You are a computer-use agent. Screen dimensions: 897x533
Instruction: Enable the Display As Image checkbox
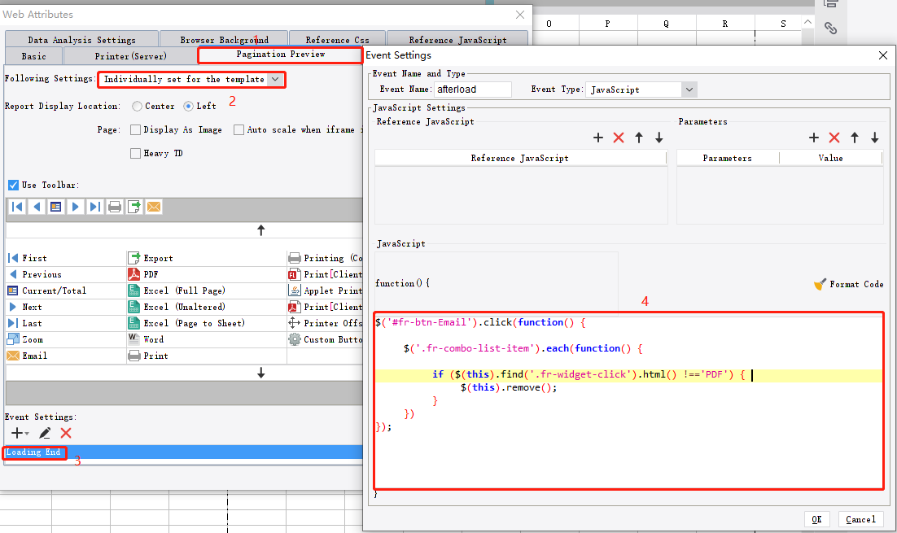click(134, 129)
